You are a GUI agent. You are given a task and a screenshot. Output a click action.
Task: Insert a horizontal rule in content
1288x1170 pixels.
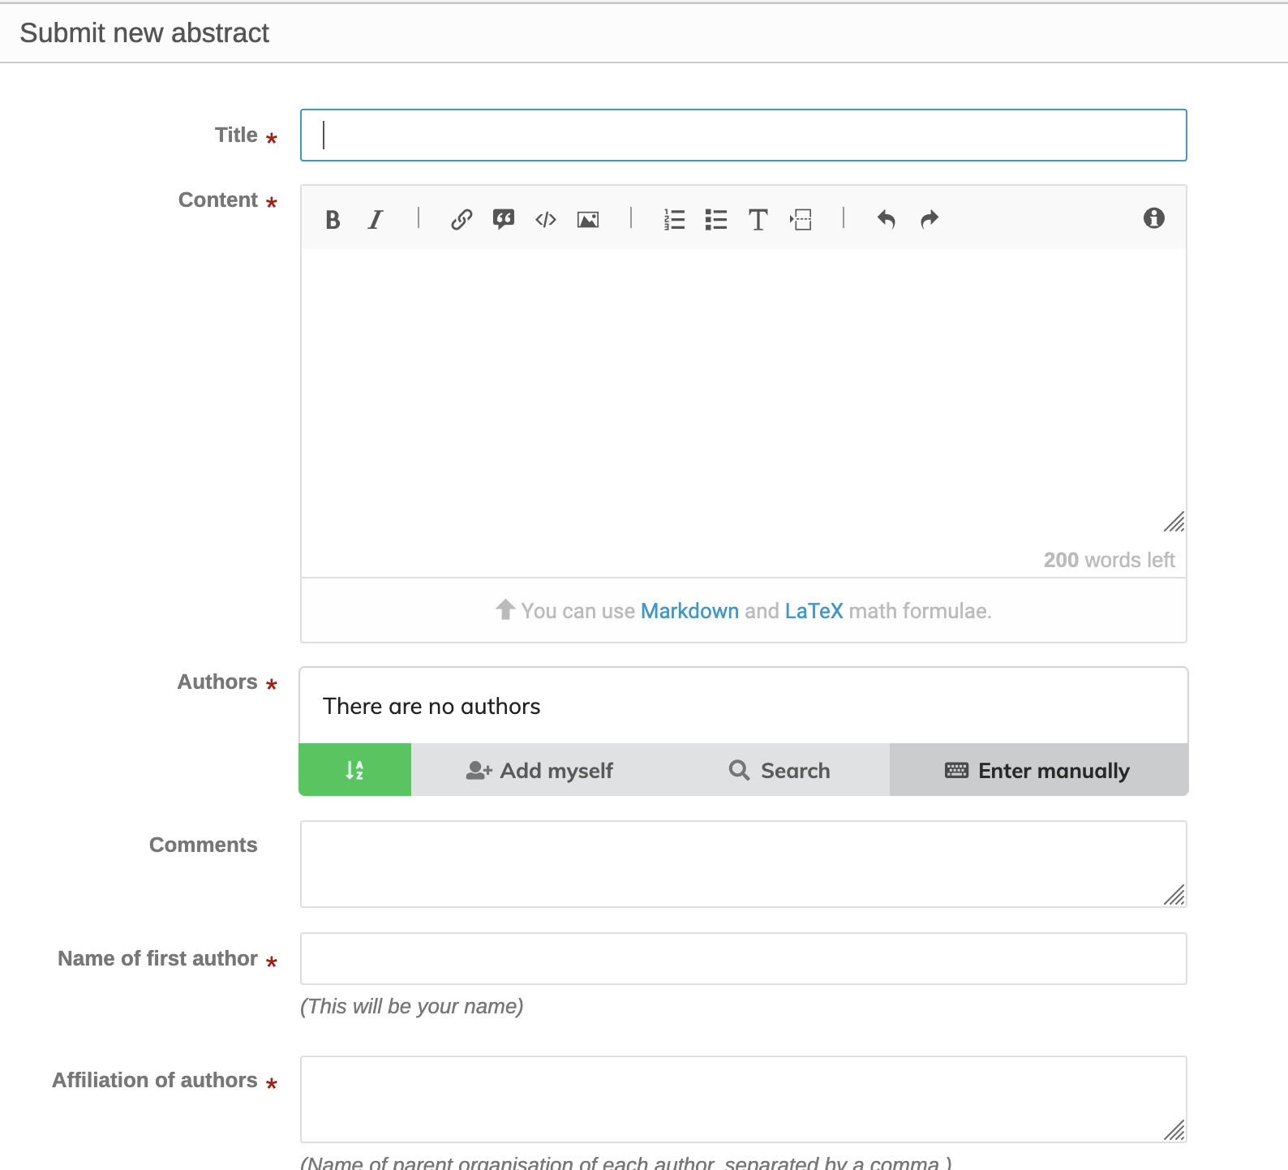point(801,220)
